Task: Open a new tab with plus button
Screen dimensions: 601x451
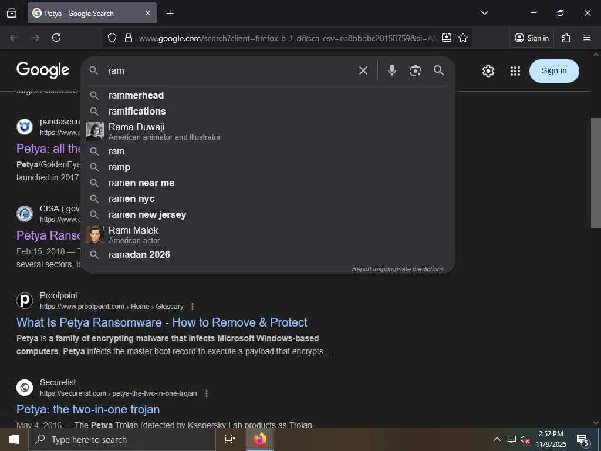Action: tap(170, 14)
